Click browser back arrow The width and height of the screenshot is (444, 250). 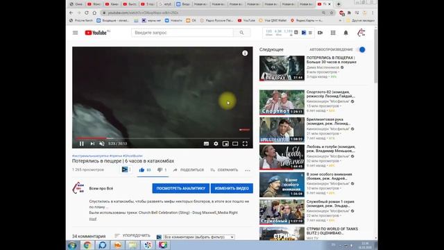pyautogui.click(x=71, y=12)
